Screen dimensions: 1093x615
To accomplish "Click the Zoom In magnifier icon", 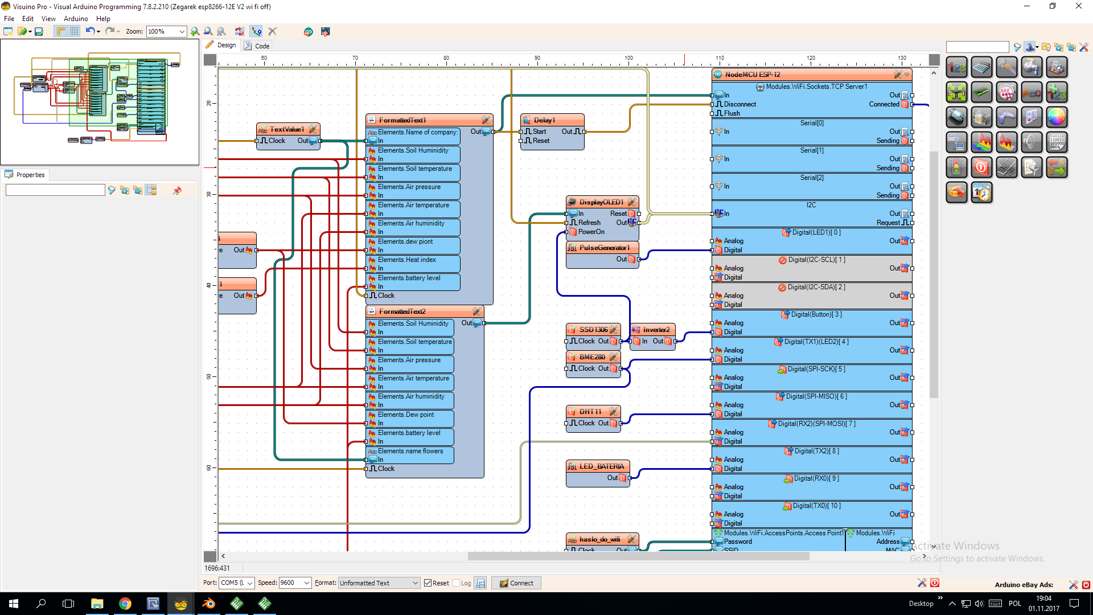I will click(x=195, y=31).
